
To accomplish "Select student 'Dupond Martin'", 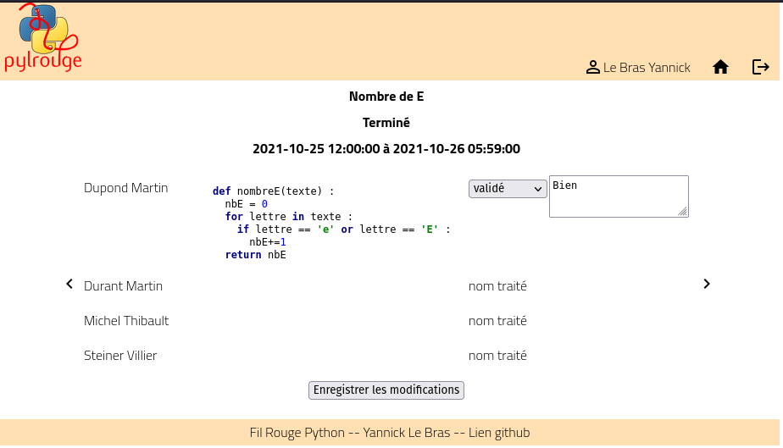I will coord(125,187).
